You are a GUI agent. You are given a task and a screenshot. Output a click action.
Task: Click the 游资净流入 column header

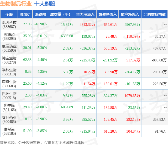(x=108, y=14)
